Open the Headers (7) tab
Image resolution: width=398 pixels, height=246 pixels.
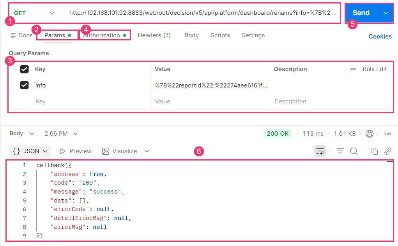154,35
